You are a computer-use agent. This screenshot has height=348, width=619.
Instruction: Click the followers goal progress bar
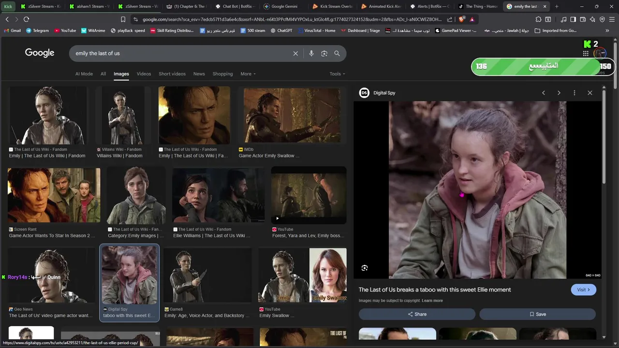point(543,66)
